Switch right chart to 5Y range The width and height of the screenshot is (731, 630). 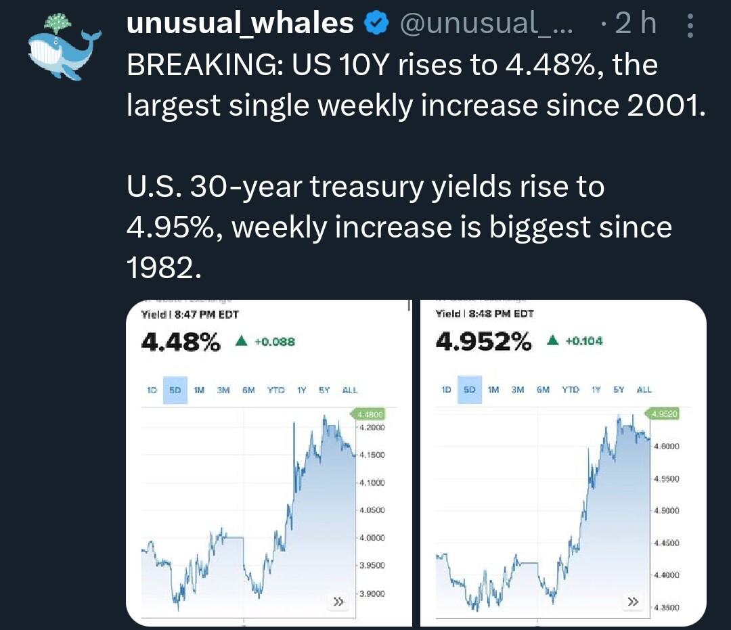(619, 390)
